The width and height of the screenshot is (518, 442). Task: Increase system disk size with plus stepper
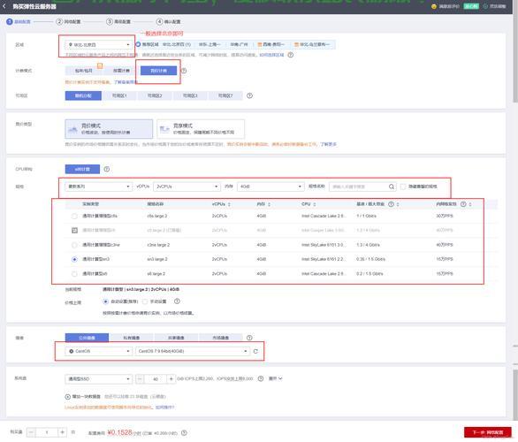click(x=171, y=379)
